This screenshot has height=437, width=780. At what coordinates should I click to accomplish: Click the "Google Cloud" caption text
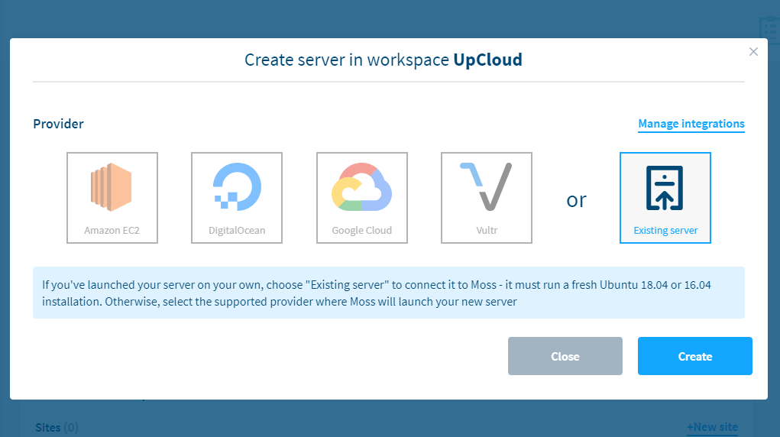[x=361, y=230]
